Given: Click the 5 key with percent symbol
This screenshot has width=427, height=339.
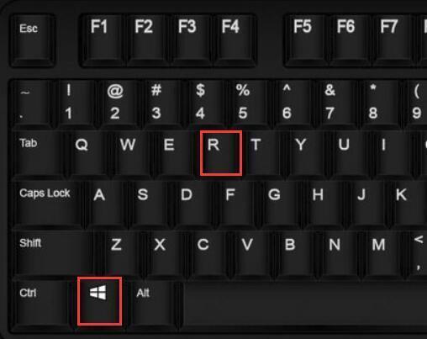Looking at the screenshot, I should 247,103.
